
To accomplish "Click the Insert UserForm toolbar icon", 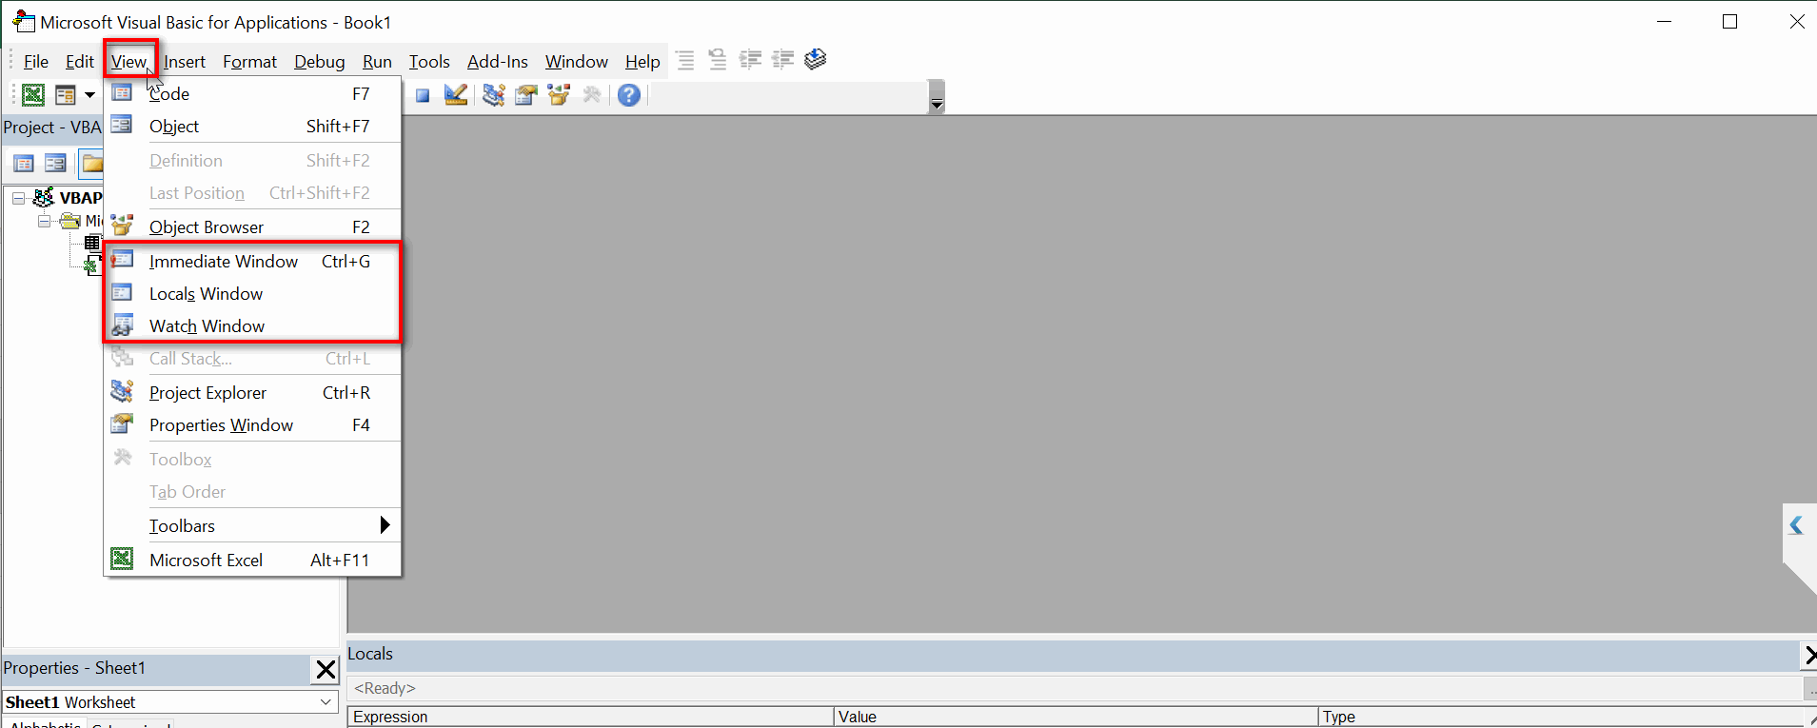I will pos(66,94).
